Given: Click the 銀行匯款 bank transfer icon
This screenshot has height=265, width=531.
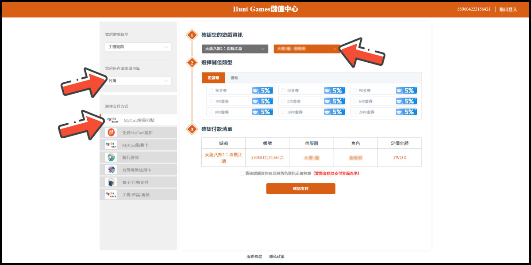Looking at the screenshot, I should point(111,157).
